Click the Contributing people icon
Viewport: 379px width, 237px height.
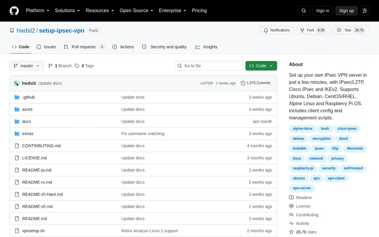[291, 215]
